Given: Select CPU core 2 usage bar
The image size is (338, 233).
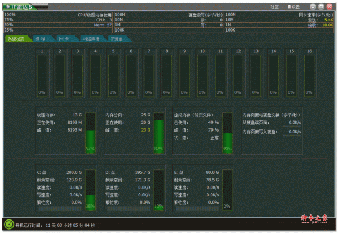Looking at the screenshot, I should (60, 75).
